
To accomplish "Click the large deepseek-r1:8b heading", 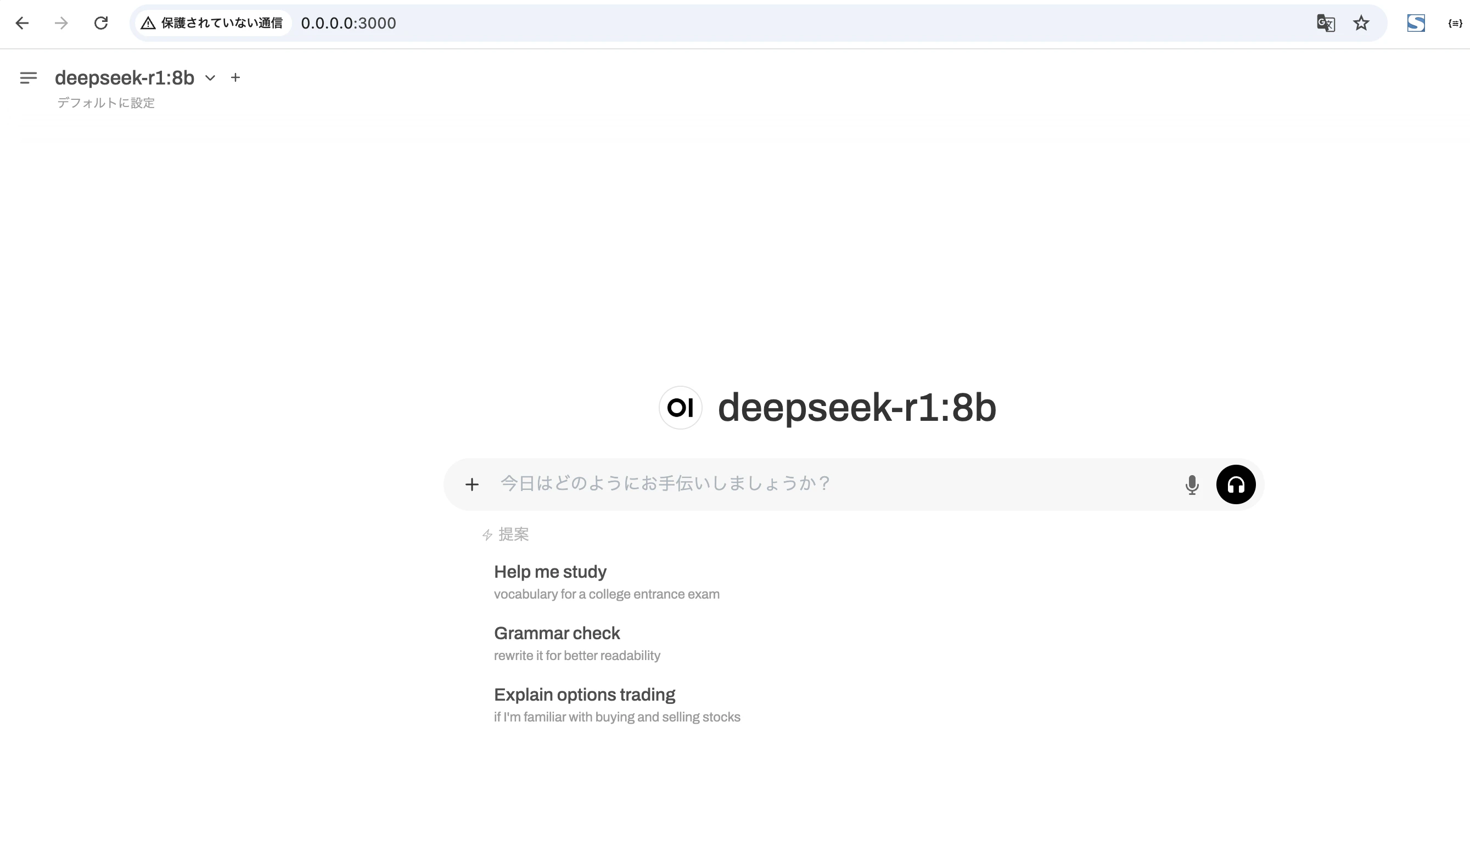I will 857,407.
